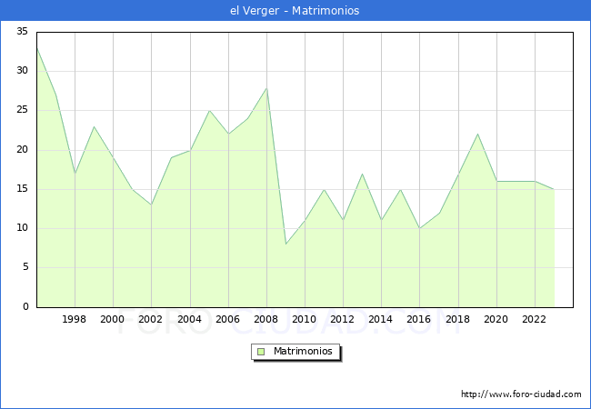Click the x-axis label 2008
591x409 pixels.
266,319
